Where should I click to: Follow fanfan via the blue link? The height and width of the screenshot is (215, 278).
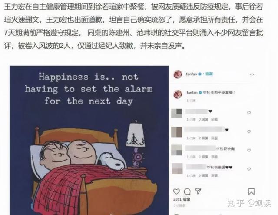pos(209,74)
